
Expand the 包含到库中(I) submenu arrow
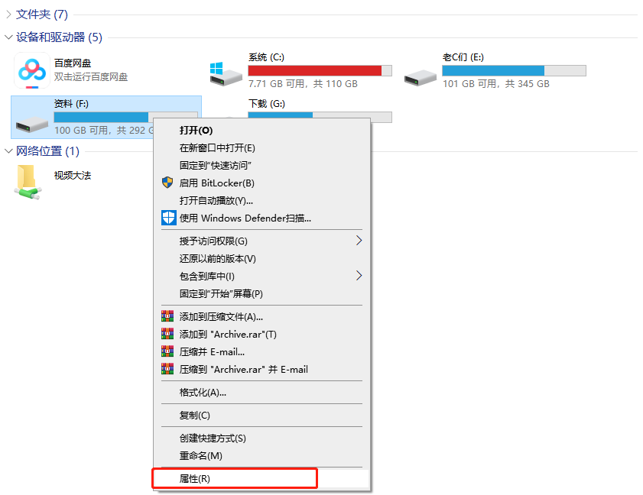tap(359, 276)
